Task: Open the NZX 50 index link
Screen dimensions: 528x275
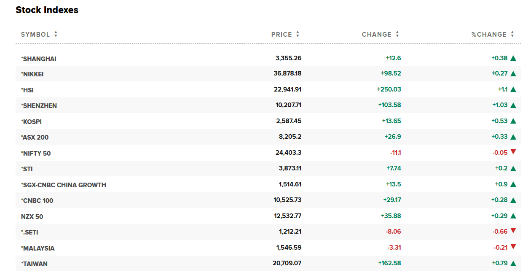Action: pyautogui.click(x=32, y=217)
